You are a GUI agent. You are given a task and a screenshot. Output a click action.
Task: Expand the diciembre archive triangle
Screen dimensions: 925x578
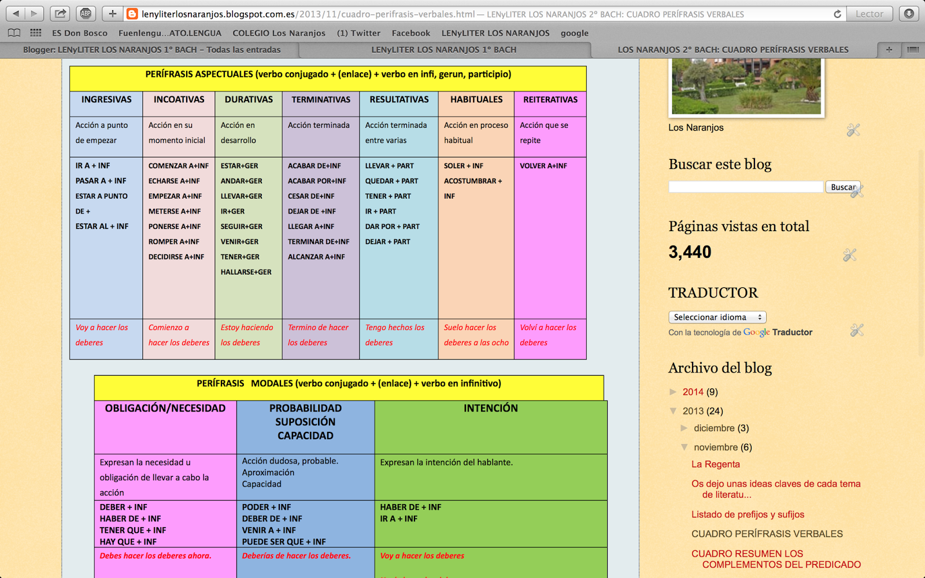tap(684, 428)
